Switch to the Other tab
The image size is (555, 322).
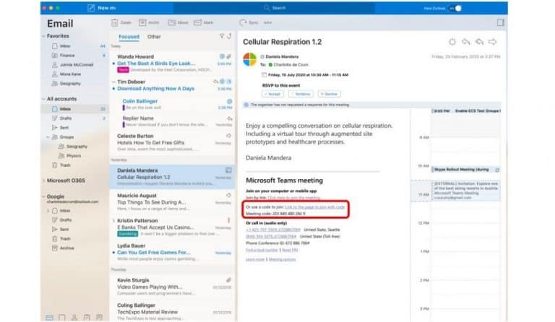point(154,36)
